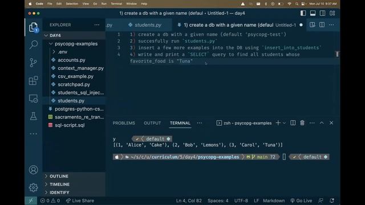365x205 pixels.
Task: Close Untitled-1 tab via unsaved dot
Action: tap(301, 25)
